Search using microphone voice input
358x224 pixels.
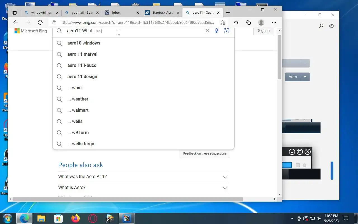[216, 31]
